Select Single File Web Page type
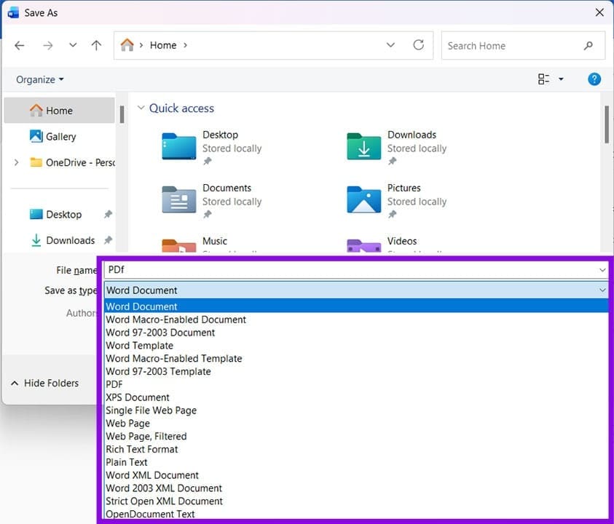614x524 pixels. [356, 410]
